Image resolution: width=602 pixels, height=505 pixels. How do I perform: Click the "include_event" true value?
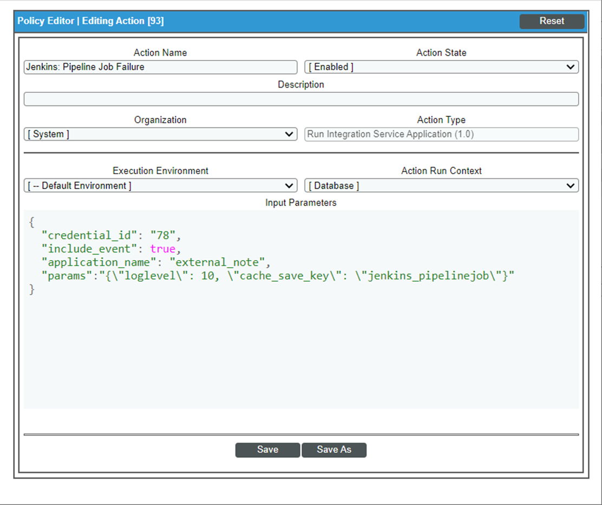163,249
